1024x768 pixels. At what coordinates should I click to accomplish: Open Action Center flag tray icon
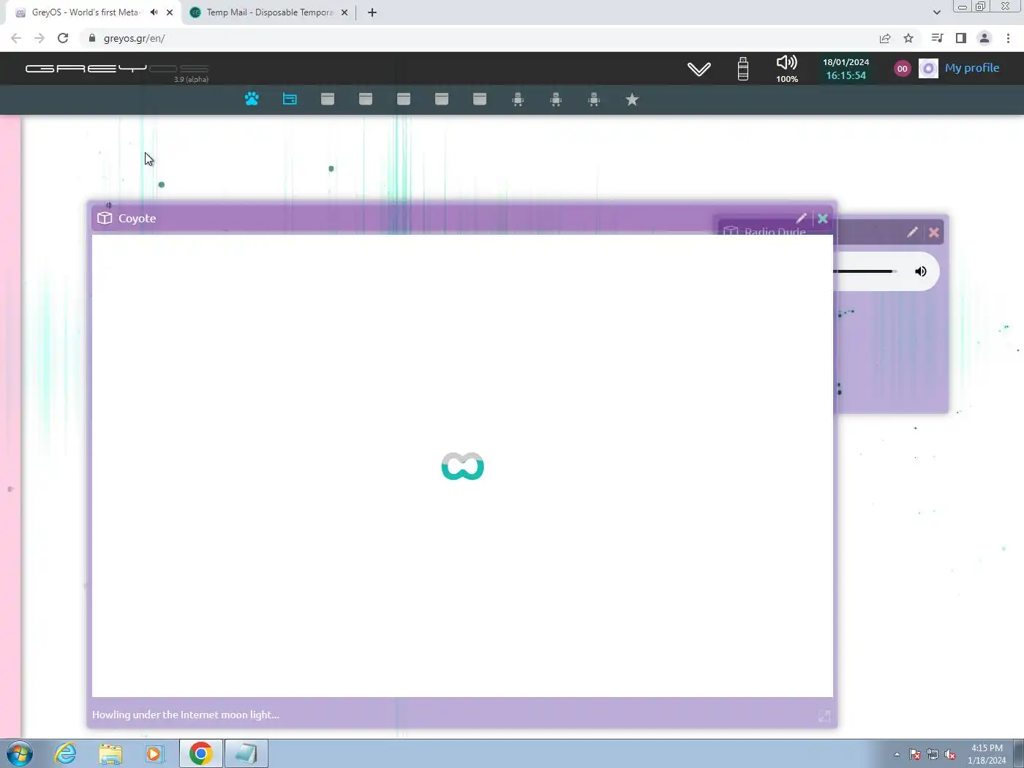[x=915, y=754]
